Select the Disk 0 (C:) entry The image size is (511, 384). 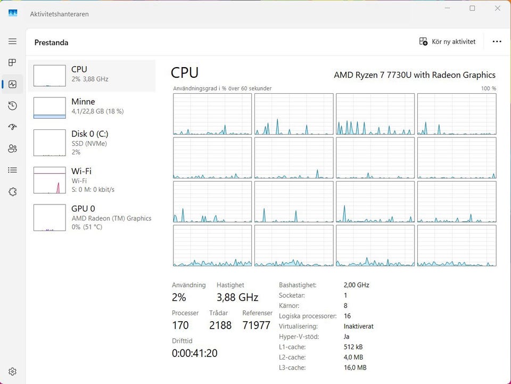coord(92,142)
